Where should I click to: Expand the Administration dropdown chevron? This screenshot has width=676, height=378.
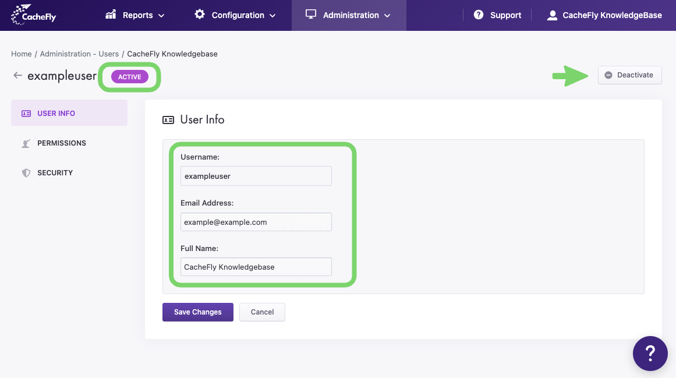(x=387, y=16)
